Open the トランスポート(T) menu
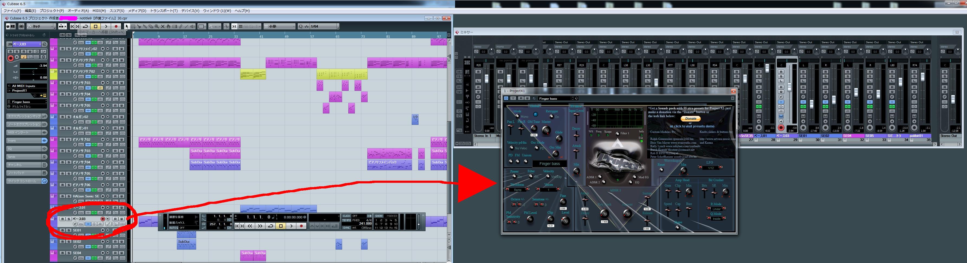 pos(164,11)
